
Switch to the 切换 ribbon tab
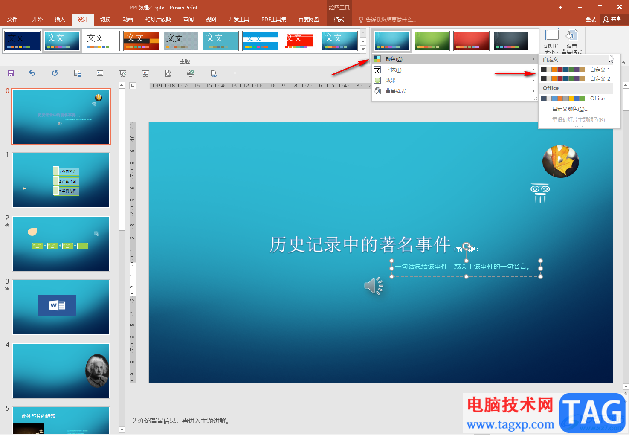tap(105, 19)
